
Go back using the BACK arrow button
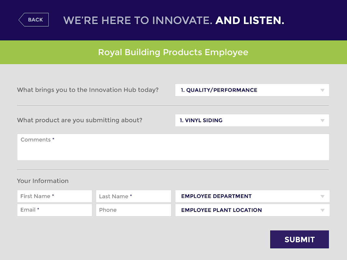pyautogui.click(x=33, y=20)
